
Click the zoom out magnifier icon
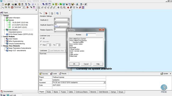(x=61, y=7)
